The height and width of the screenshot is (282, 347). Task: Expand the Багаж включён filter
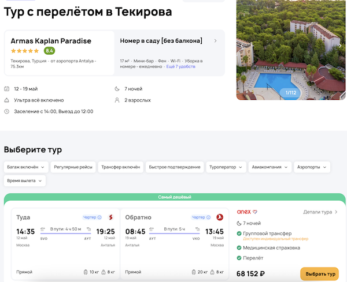pyautogui.click(x=25, y=167)
